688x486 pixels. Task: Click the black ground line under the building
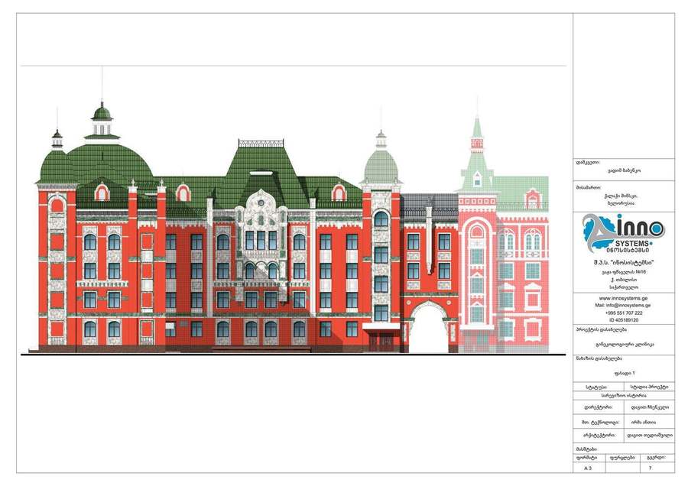point(293,355)
